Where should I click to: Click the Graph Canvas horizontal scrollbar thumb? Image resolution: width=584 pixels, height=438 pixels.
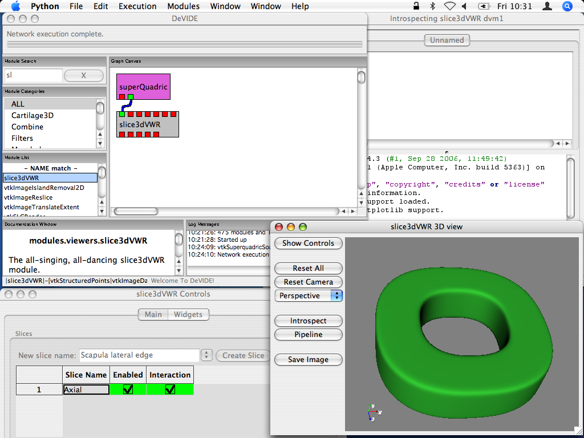tap(136, 211)
